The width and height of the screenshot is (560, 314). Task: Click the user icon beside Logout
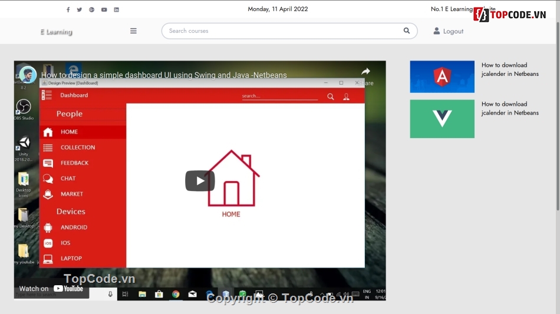coord(436,31)
